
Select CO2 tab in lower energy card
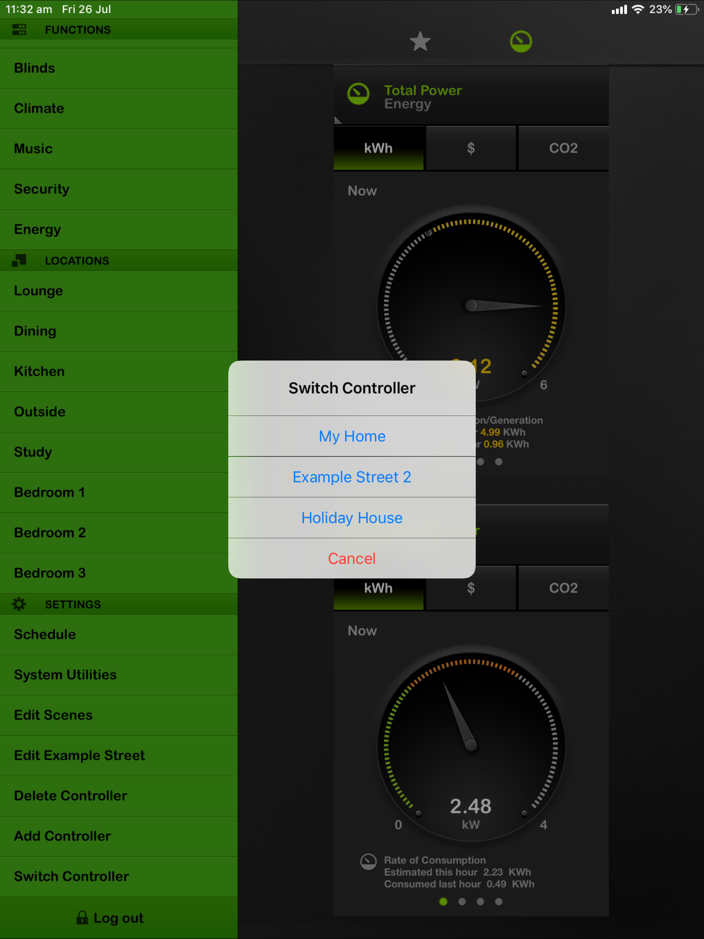(563, 588)
